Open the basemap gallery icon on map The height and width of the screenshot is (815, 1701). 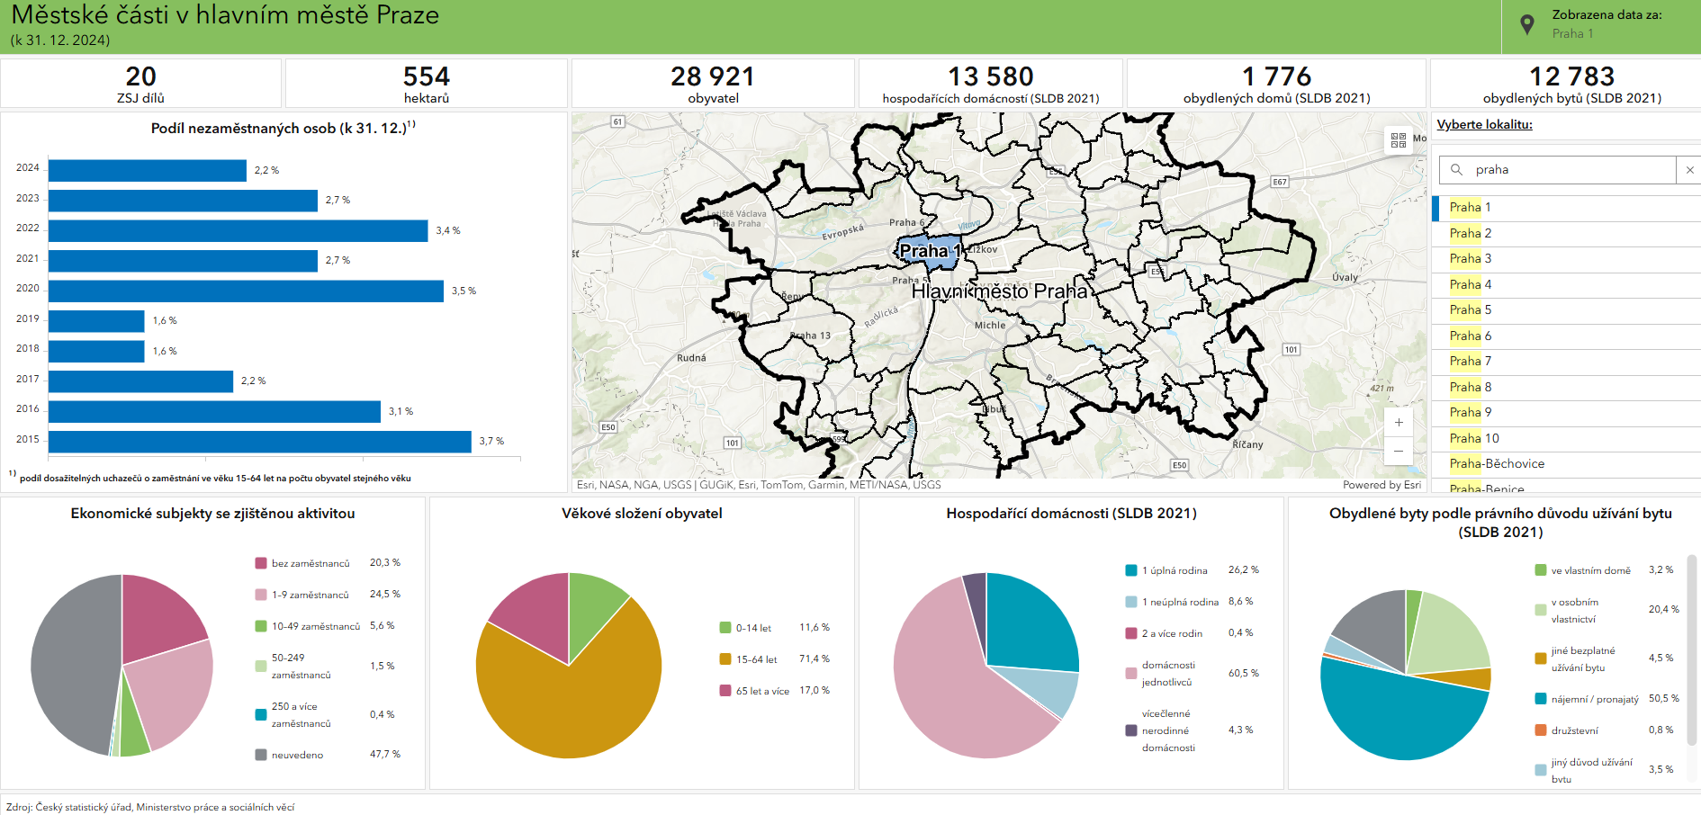(1398, 140)
